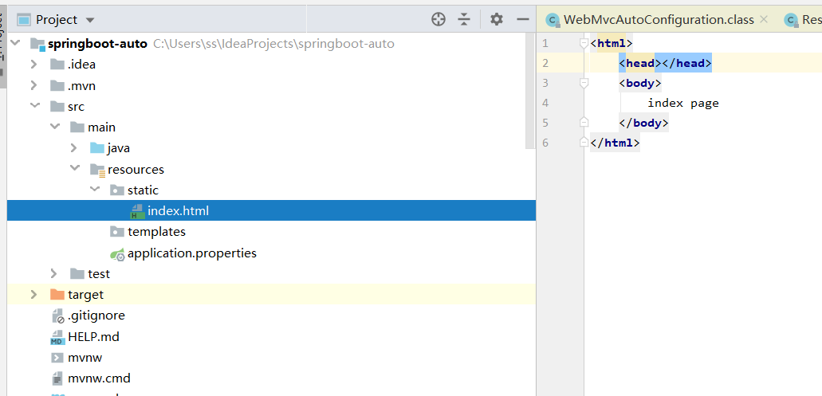Select the springboot-auto project module icon
Image resolution: width=822 pixels, height=396 pixels.
tap(37, 44)
